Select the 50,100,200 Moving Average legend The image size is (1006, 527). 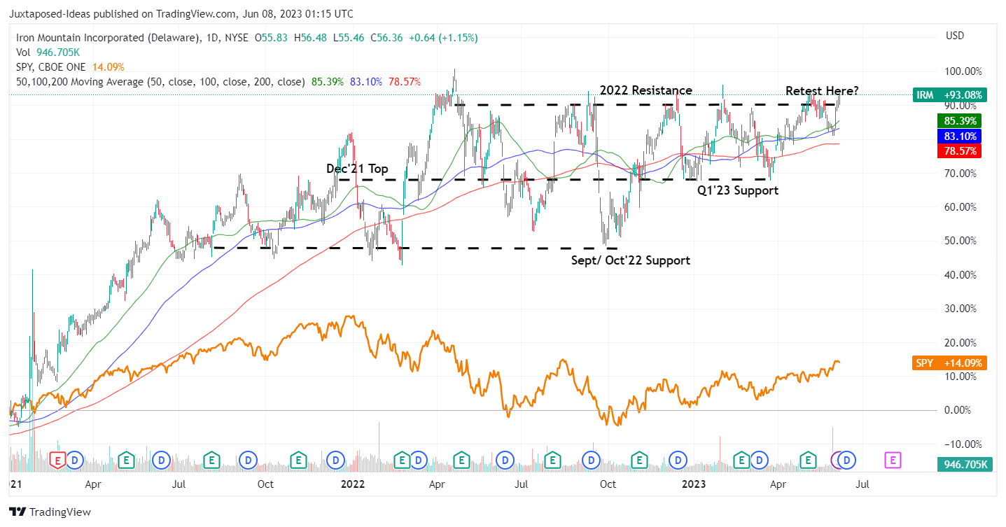160,82
